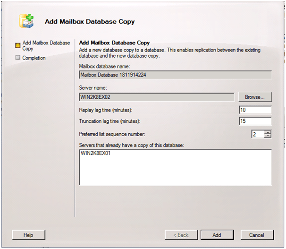Image resolution: width=286 pixels, height=249 pixels.
Task: Open Help for this wizard
Action: pos(28,235)
